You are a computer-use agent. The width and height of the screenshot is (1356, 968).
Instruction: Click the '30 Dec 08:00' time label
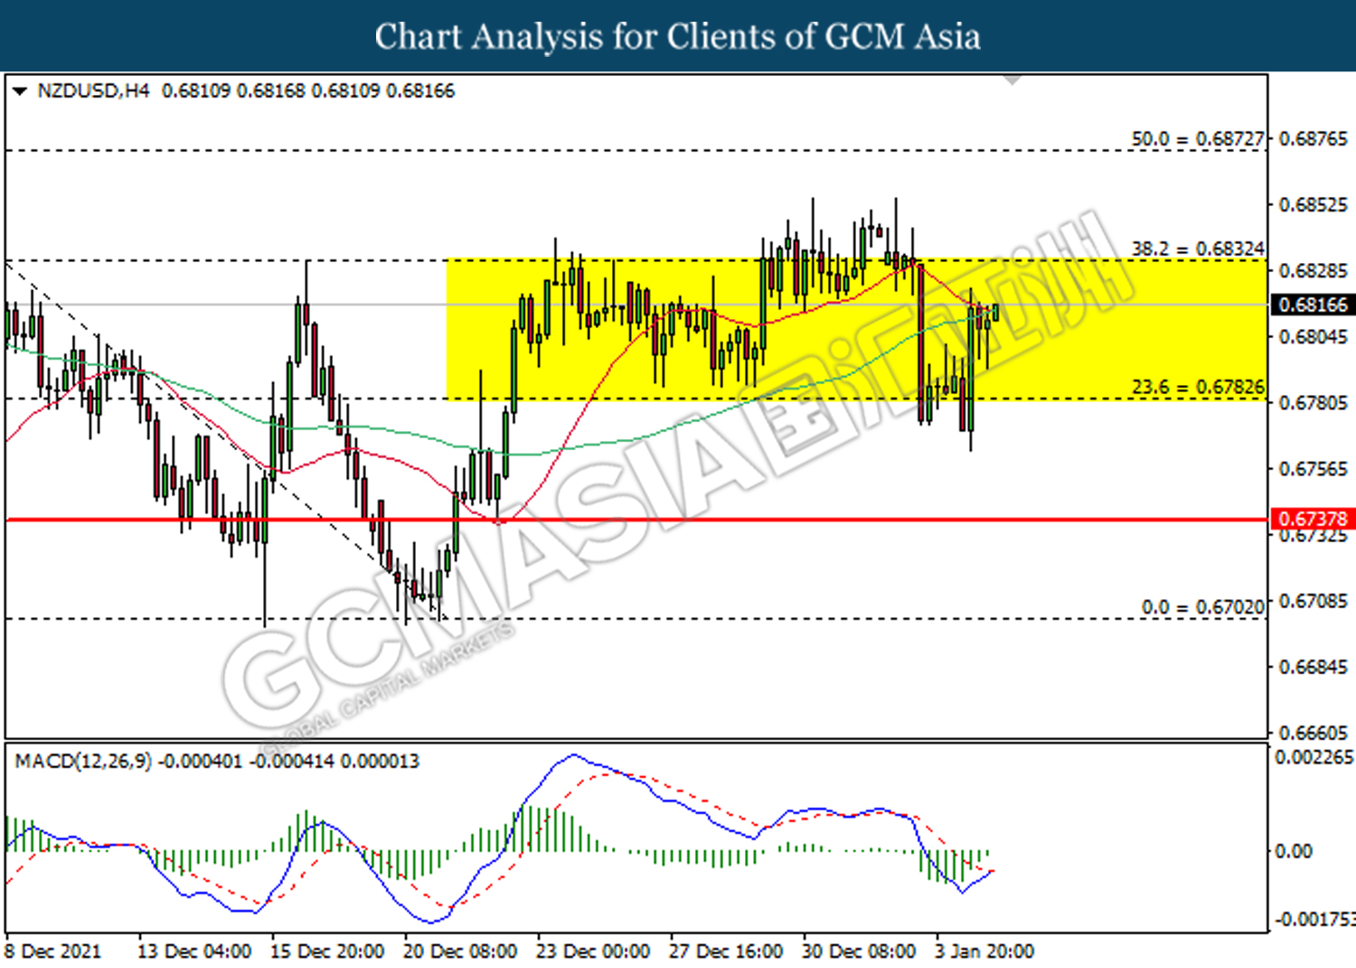pos(859,952)
